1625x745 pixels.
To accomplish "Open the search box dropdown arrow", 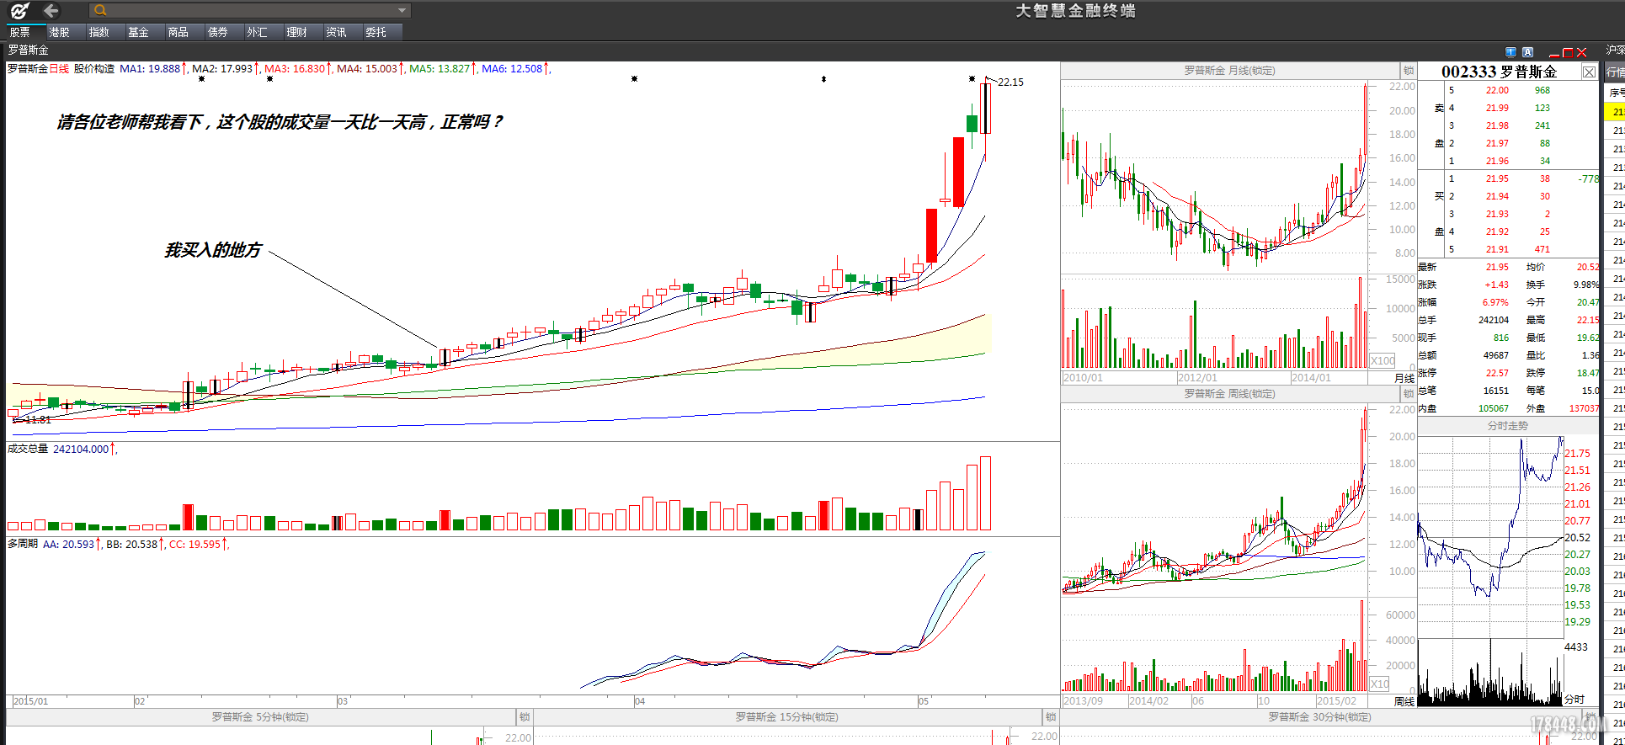I will coord(402,11).
